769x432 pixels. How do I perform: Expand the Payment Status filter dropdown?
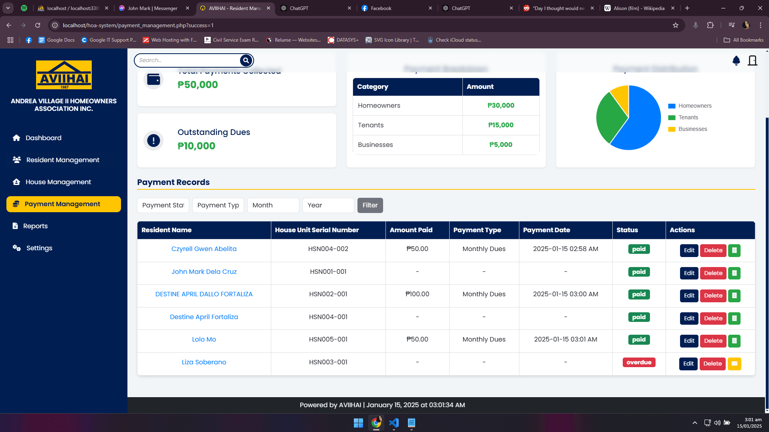[163, 205]
